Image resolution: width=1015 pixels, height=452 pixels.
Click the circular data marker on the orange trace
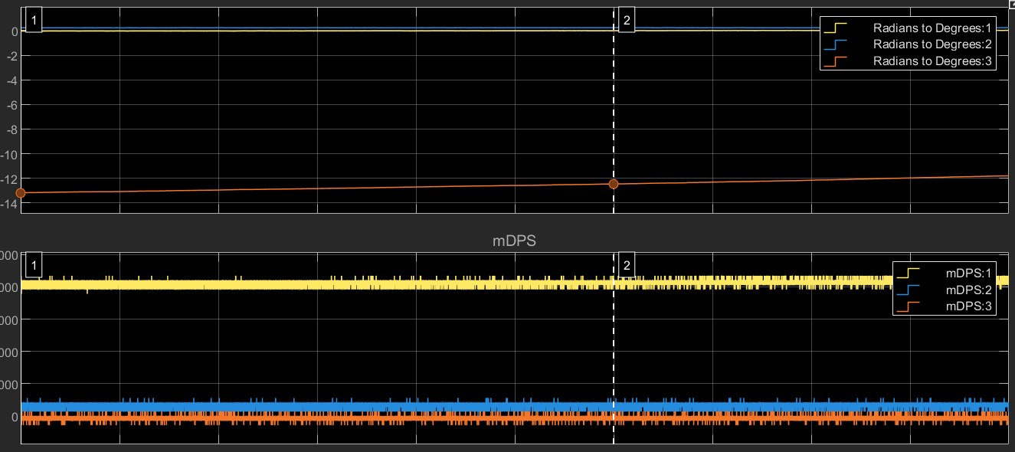point(613,184)
